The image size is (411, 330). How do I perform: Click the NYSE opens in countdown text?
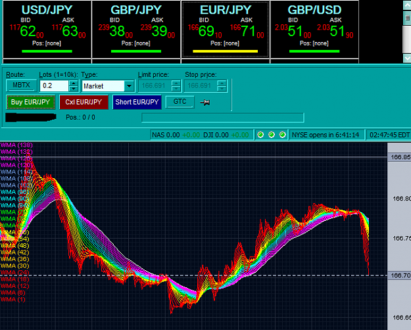click(326, 135)
